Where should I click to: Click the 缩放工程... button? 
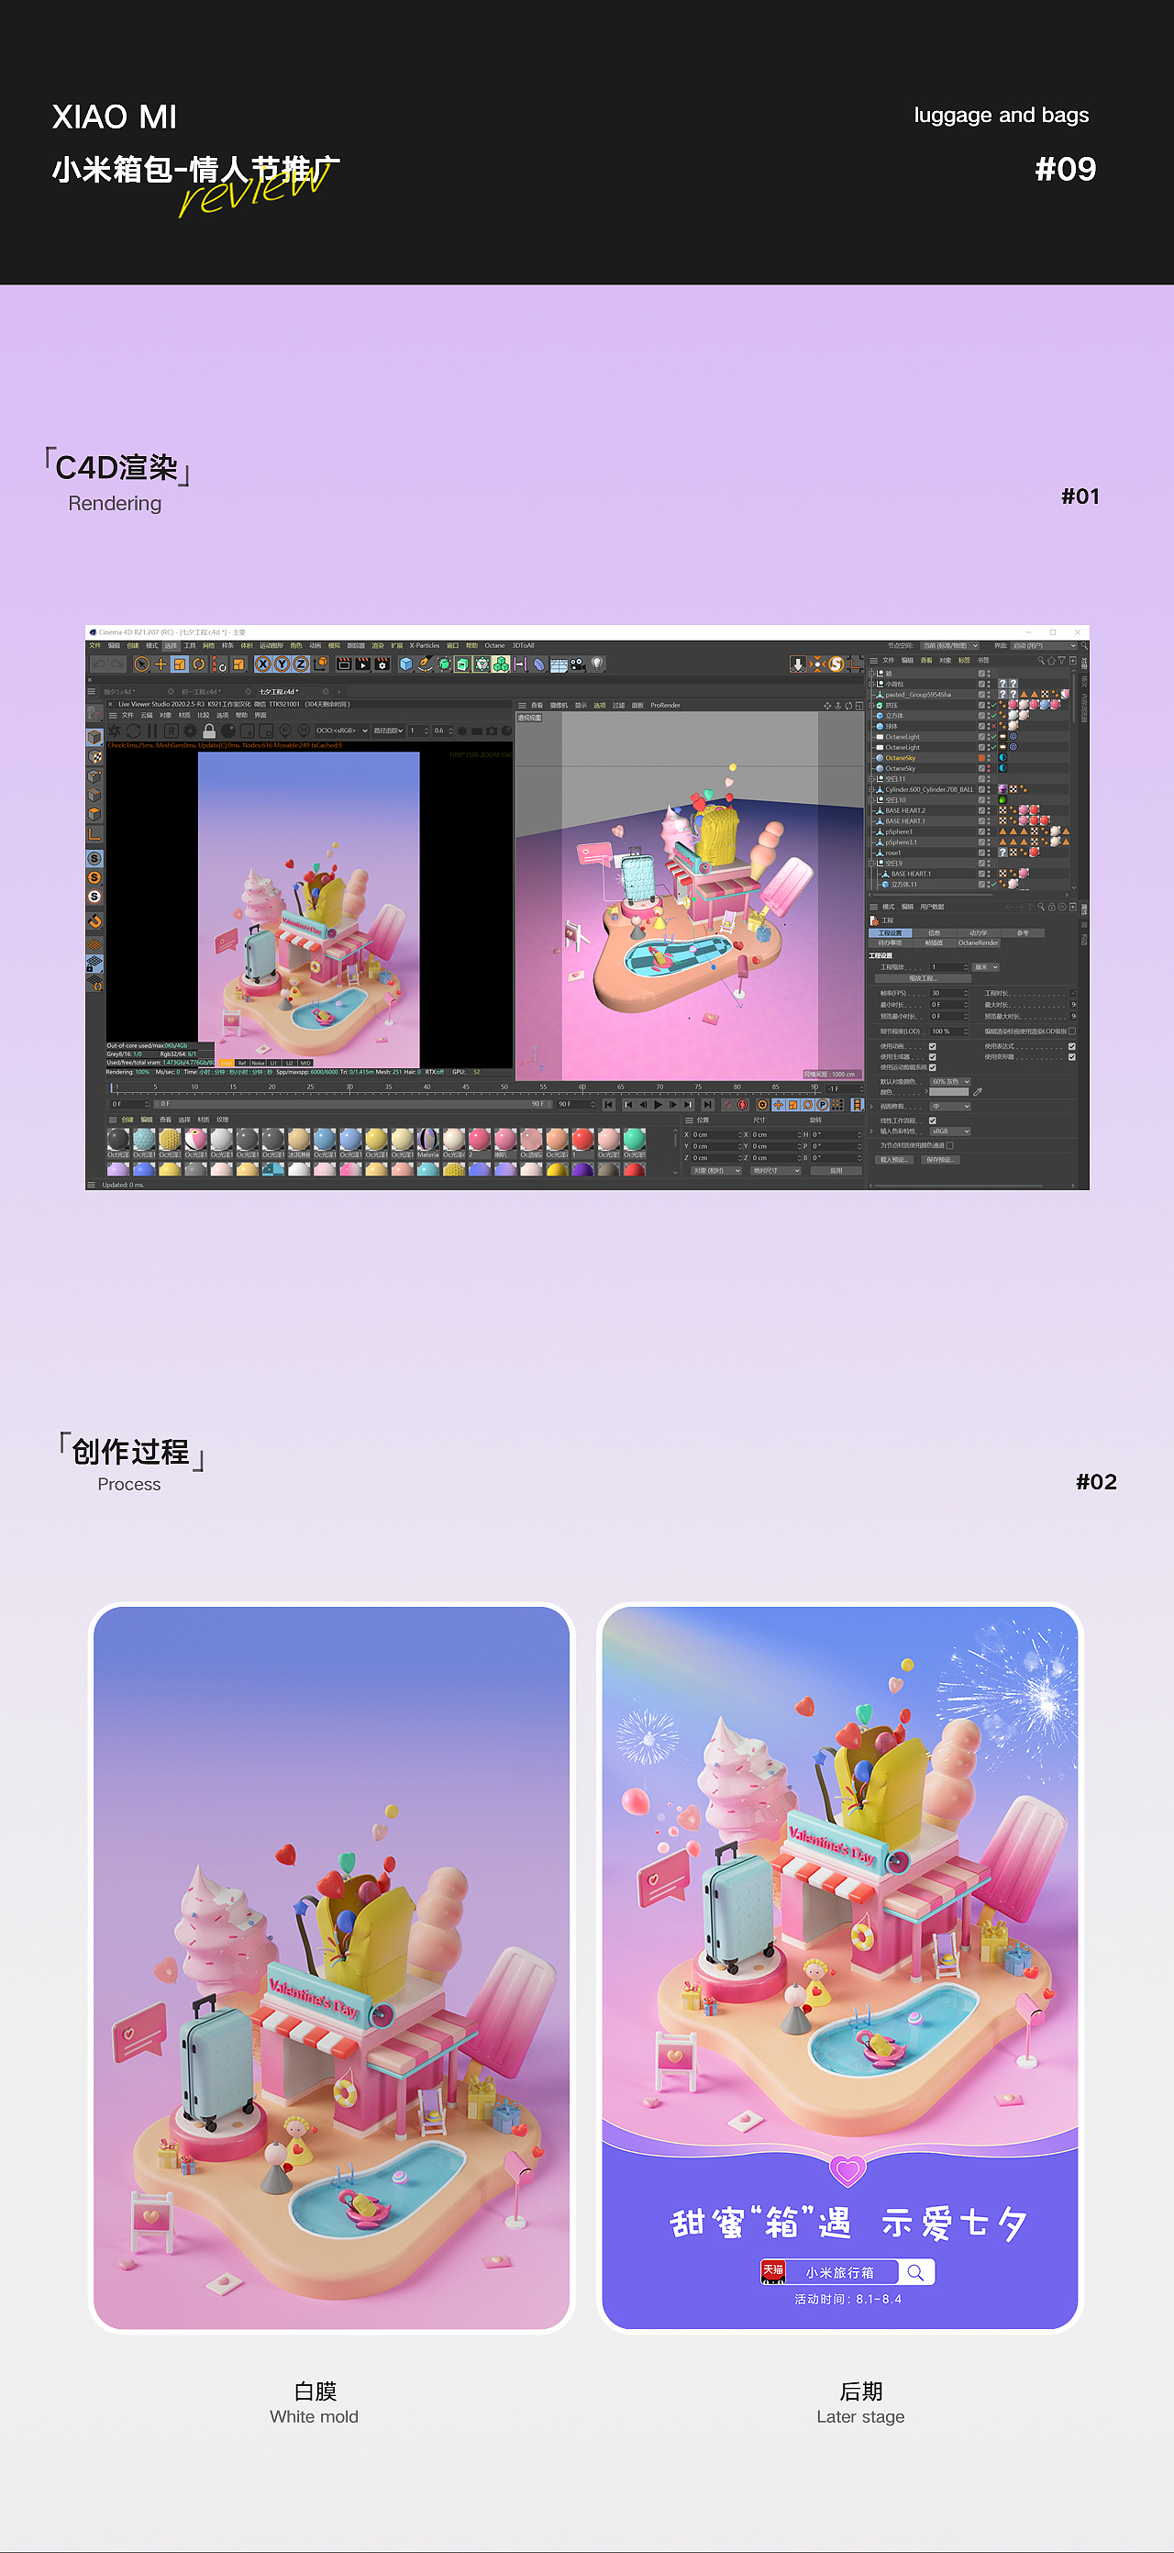924,979
